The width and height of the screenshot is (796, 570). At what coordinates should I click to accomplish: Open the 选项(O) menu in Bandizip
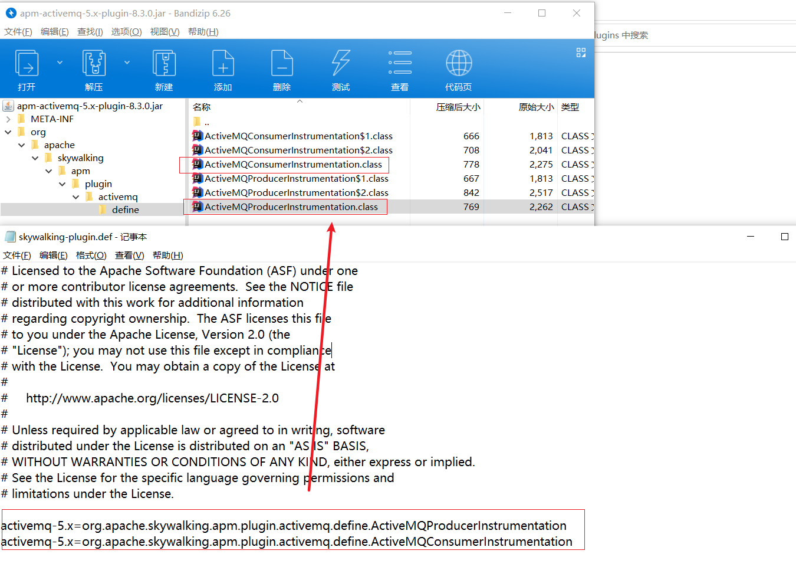[126, 31]
